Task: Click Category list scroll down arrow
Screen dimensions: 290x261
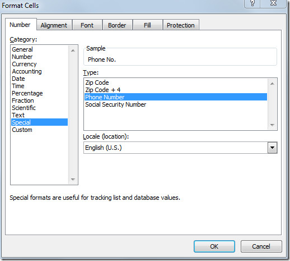Action: click(x=73, y=179)
